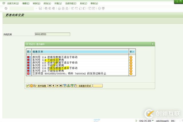This screenshot has width=183, height=122.
Task: Click the Previous Page toolbar icon
Action: pyautogui.click(x=77, y=8)
